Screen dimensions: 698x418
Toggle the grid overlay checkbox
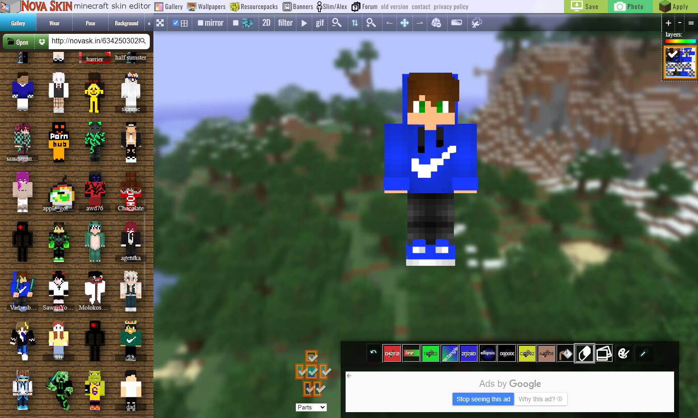pyautogui.click(x=176, y=23)
